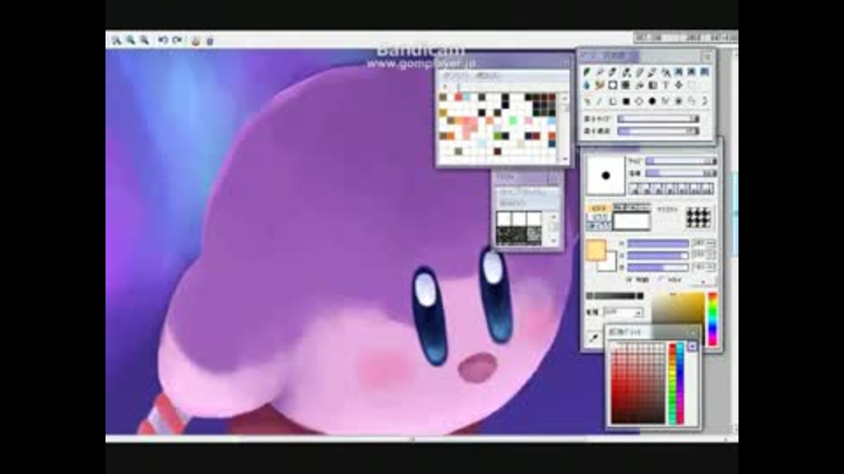Select the hollow diamond shape tool
Image resolution: width=844 pixels, height=474 pixels.
(x=639, y=101)
